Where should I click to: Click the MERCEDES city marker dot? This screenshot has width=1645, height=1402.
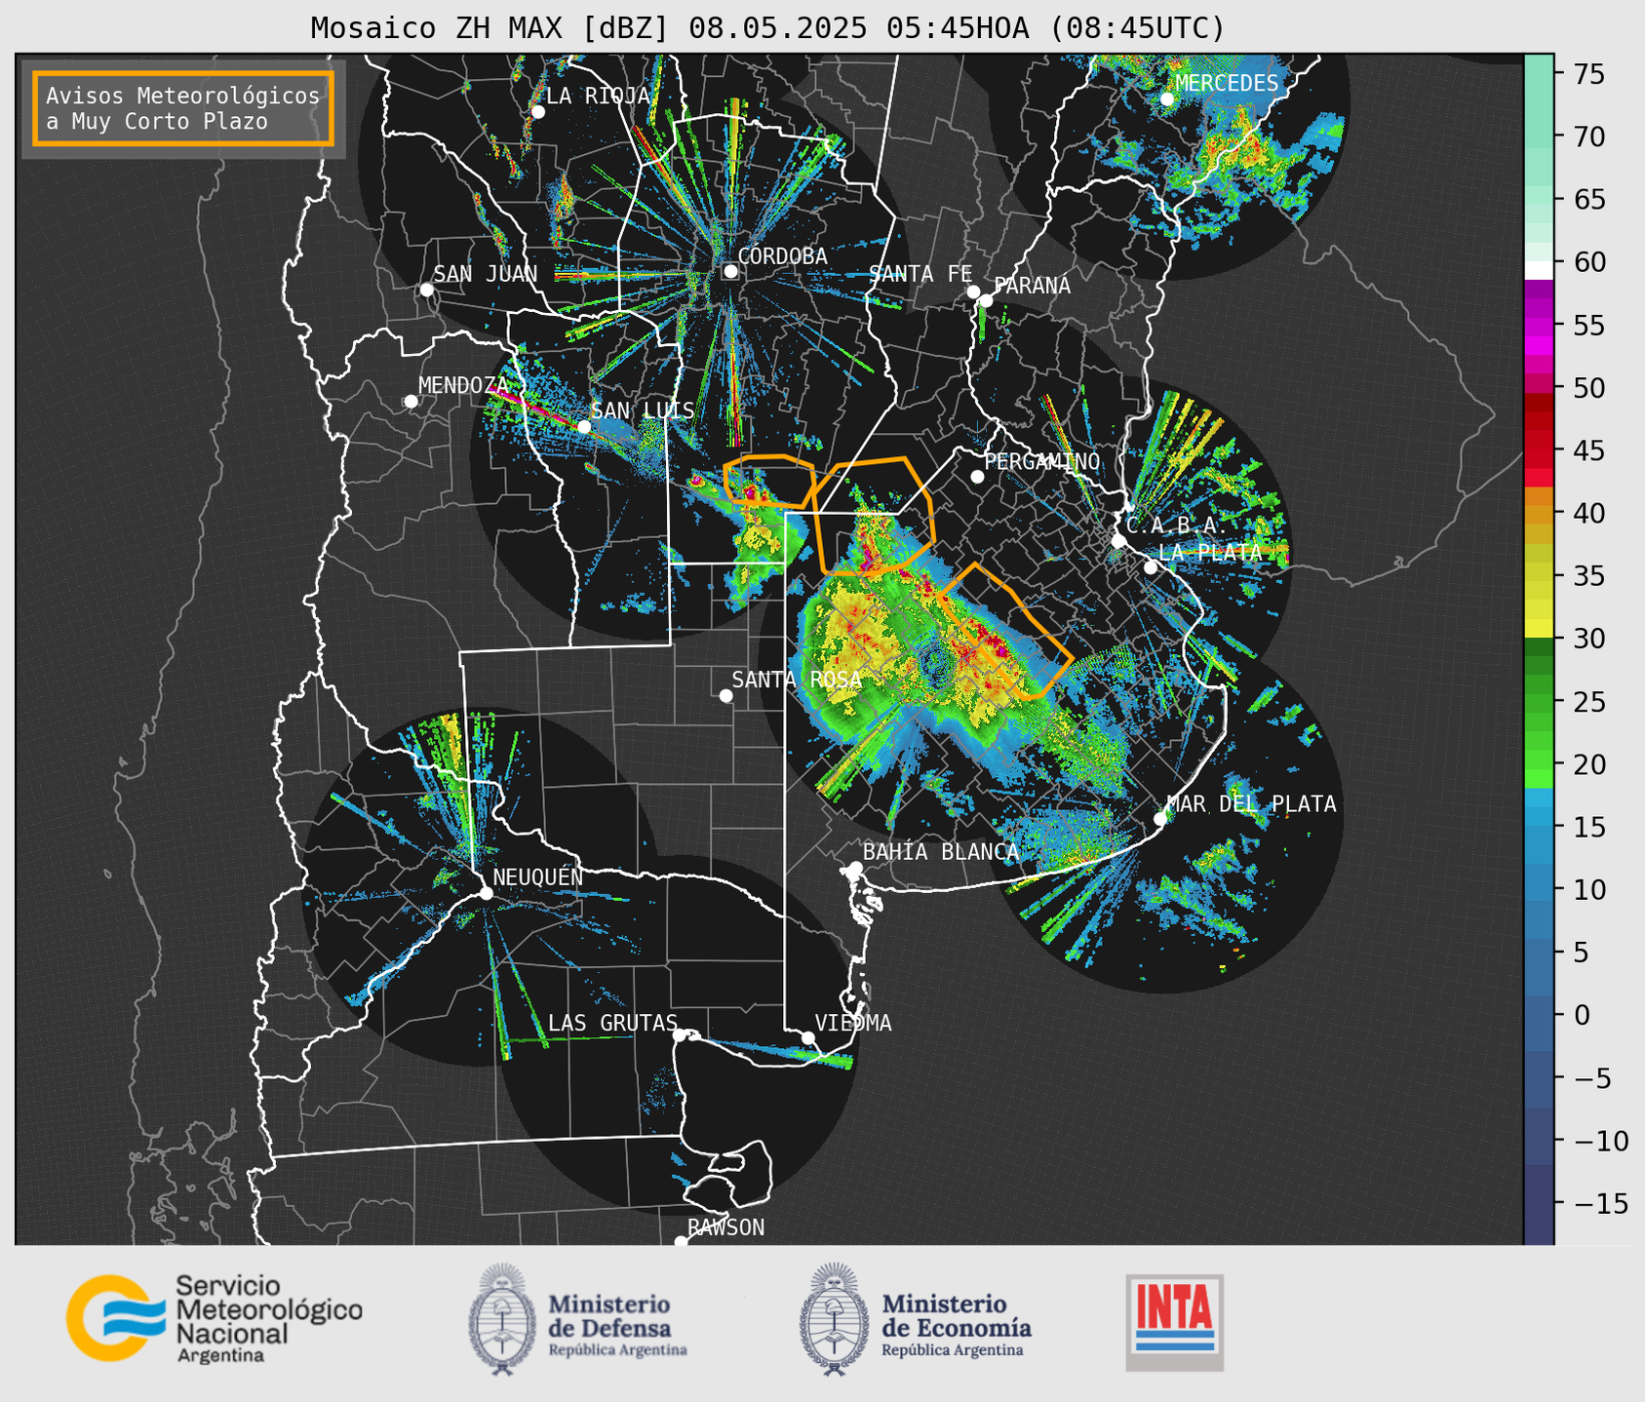(x=1166, y=99)
